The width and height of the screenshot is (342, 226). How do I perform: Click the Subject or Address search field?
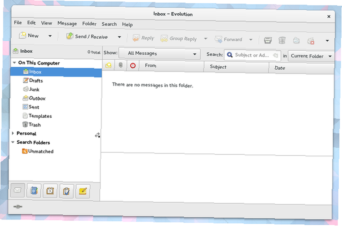(252, 55)
